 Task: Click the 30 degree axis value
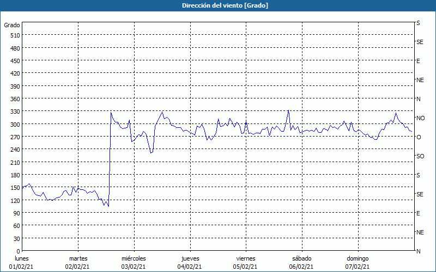(x=17, y=239)
